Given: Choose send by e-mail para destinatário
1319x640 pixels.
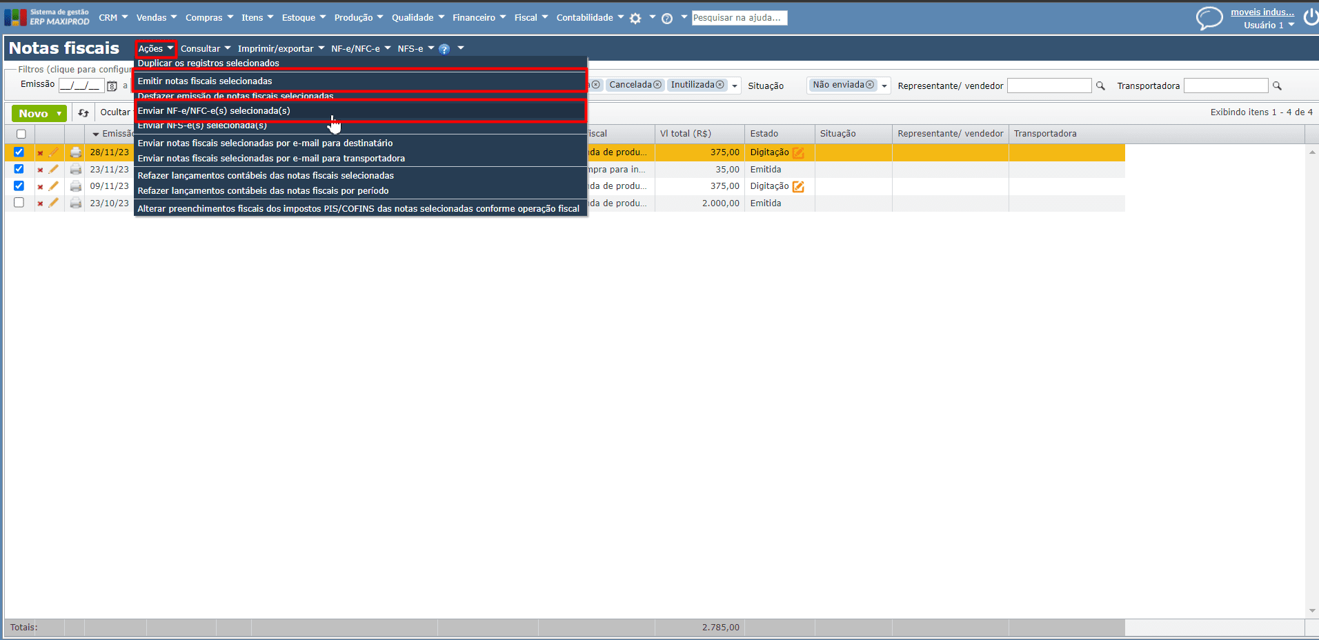Looking at the screenshot, I should click(265, 143).
